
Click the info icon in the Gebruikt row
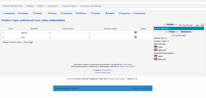(135, 32)
